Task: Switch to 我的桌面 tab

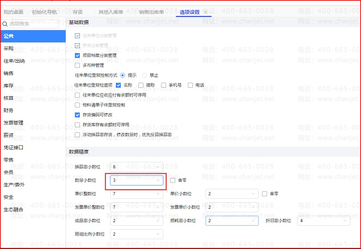Action: pyautogui.click(x=13, y=12)
